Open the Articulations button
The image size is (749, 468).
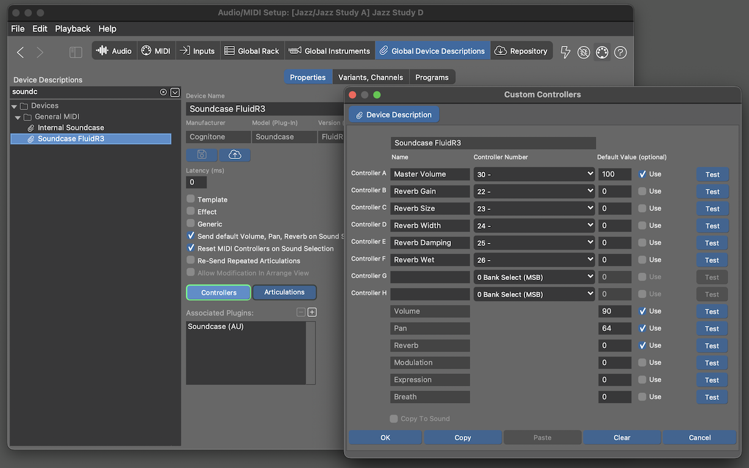click(x=285, y=292)
